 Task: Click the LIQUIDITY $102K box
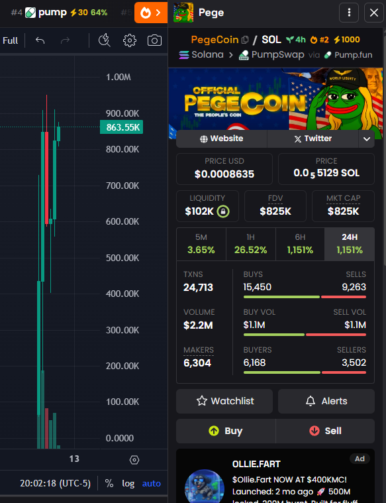pos(207,206)
